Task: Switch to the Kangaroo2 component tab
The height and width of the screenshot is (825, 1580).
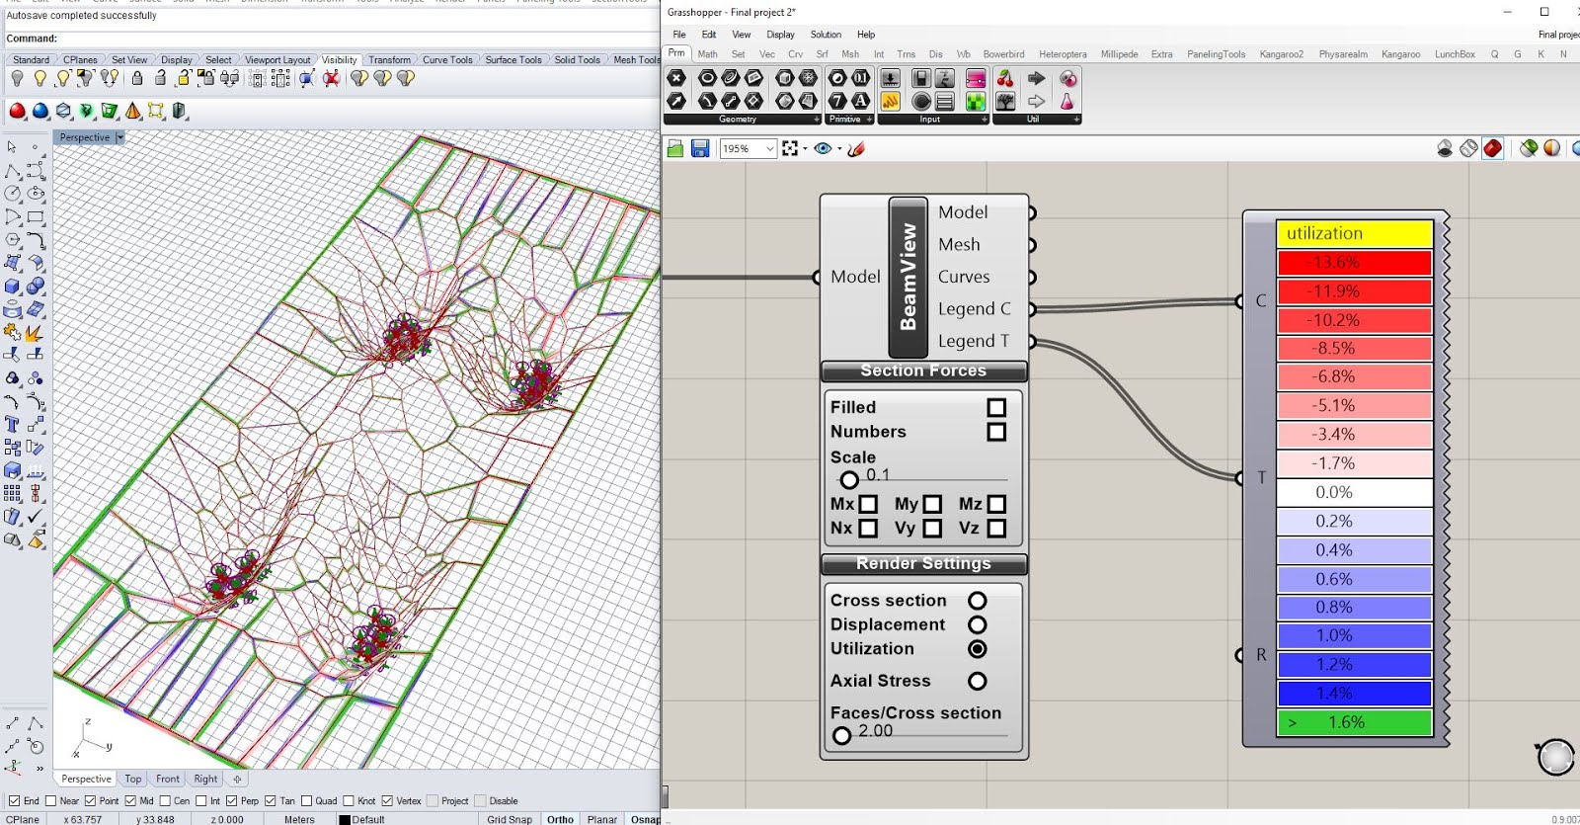Action: coord(1281,54)
